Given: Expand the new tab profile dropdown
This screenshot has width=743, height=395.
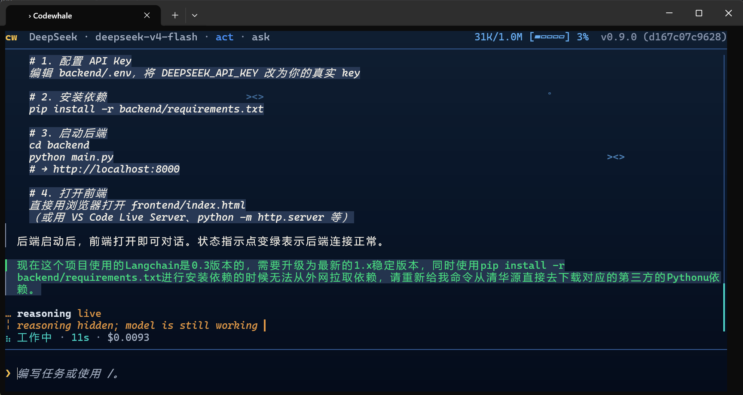Looking at the screenshot, I should 195,15.
